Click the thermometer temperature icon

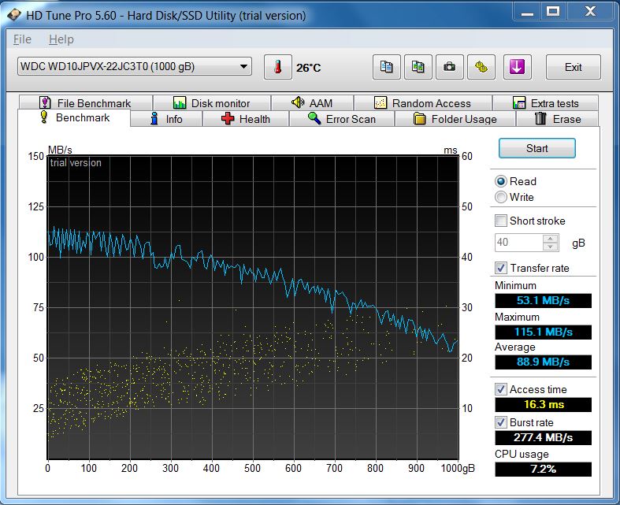tap(277, 67)
